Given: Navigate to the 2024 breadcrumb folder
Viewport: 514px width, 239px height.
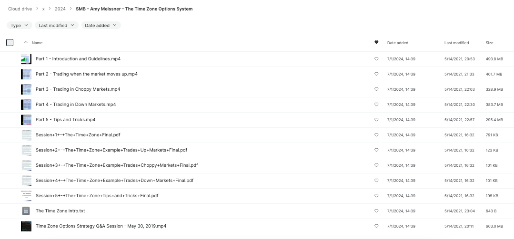Looking at the screenshot, I should [x=60, y=9].
